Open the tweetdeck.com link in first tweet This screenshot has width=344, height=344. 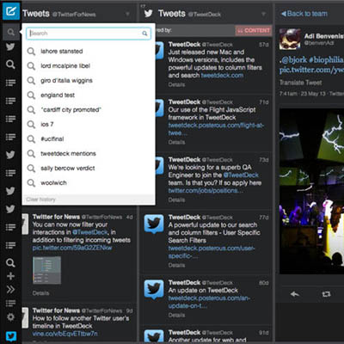[222, 76]
